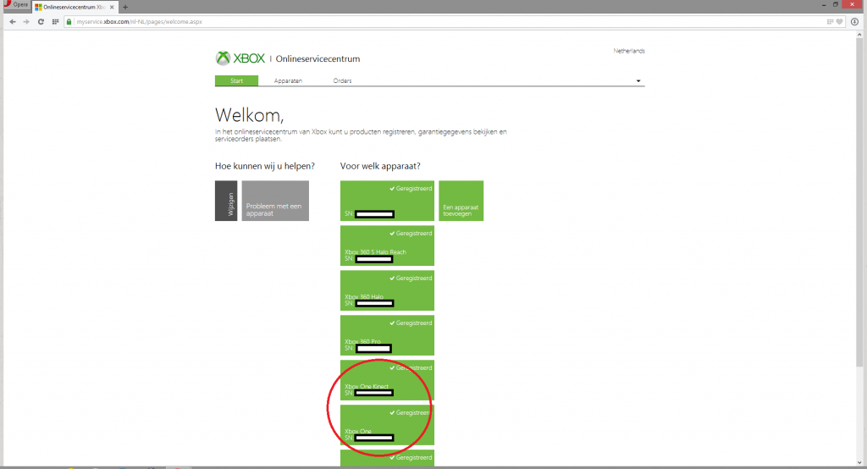Click the Onlineservicecentrum header text
This screenshot has height=469, width=867.
pos(318,58)
